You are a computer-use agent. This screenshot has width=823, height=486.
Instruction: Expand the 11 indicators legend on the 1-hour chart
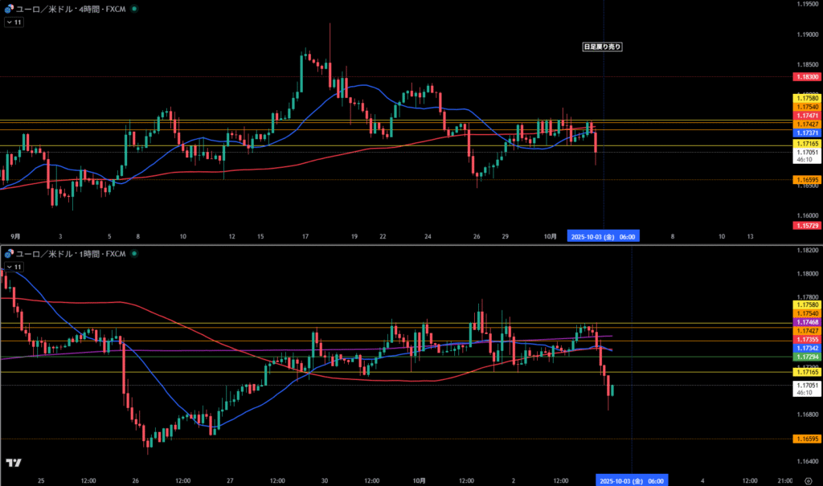click(14, 268)
